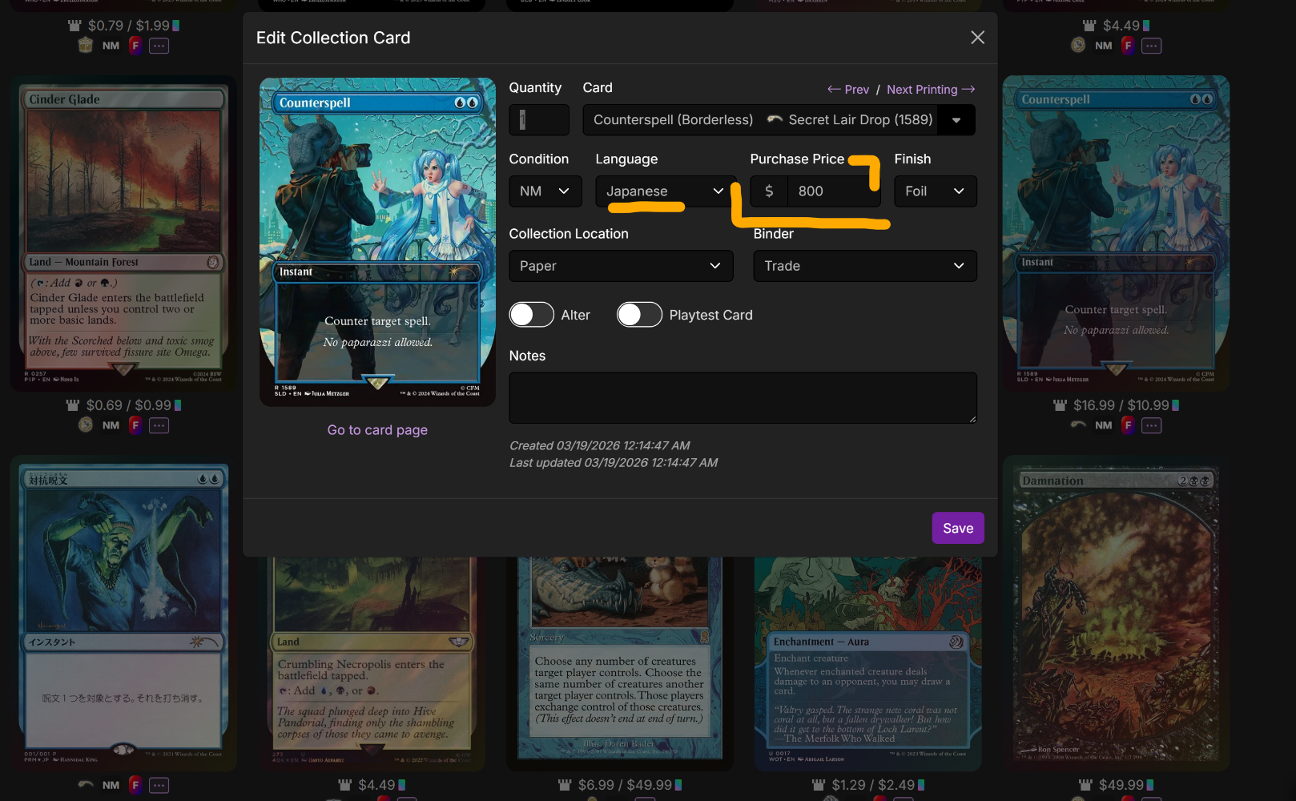Viewport: 1296px width, 801px height.
Task: Expand the Collection Location Paper dropdown
Action: [620, 266]
